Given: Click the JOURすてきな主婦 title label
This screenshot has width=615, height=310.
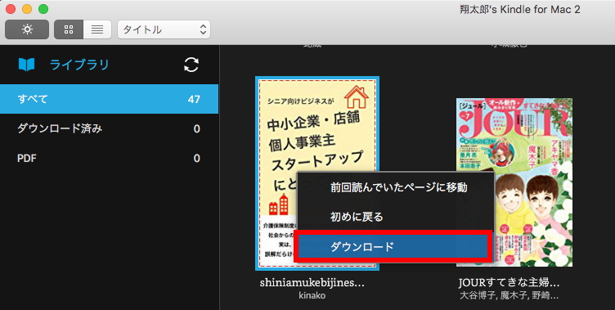Looking at the screenshot, I should click(x=510, y=283).
